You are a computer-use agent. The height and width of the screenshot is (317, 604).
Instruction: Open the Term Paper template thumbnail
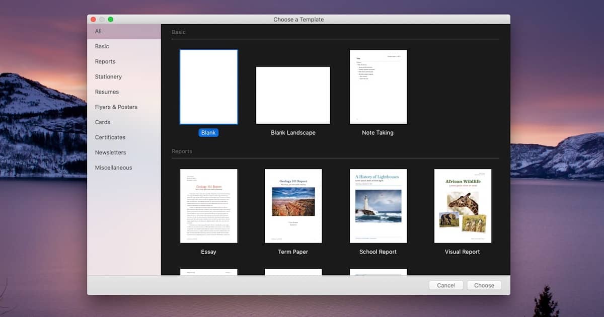(293, 206)
